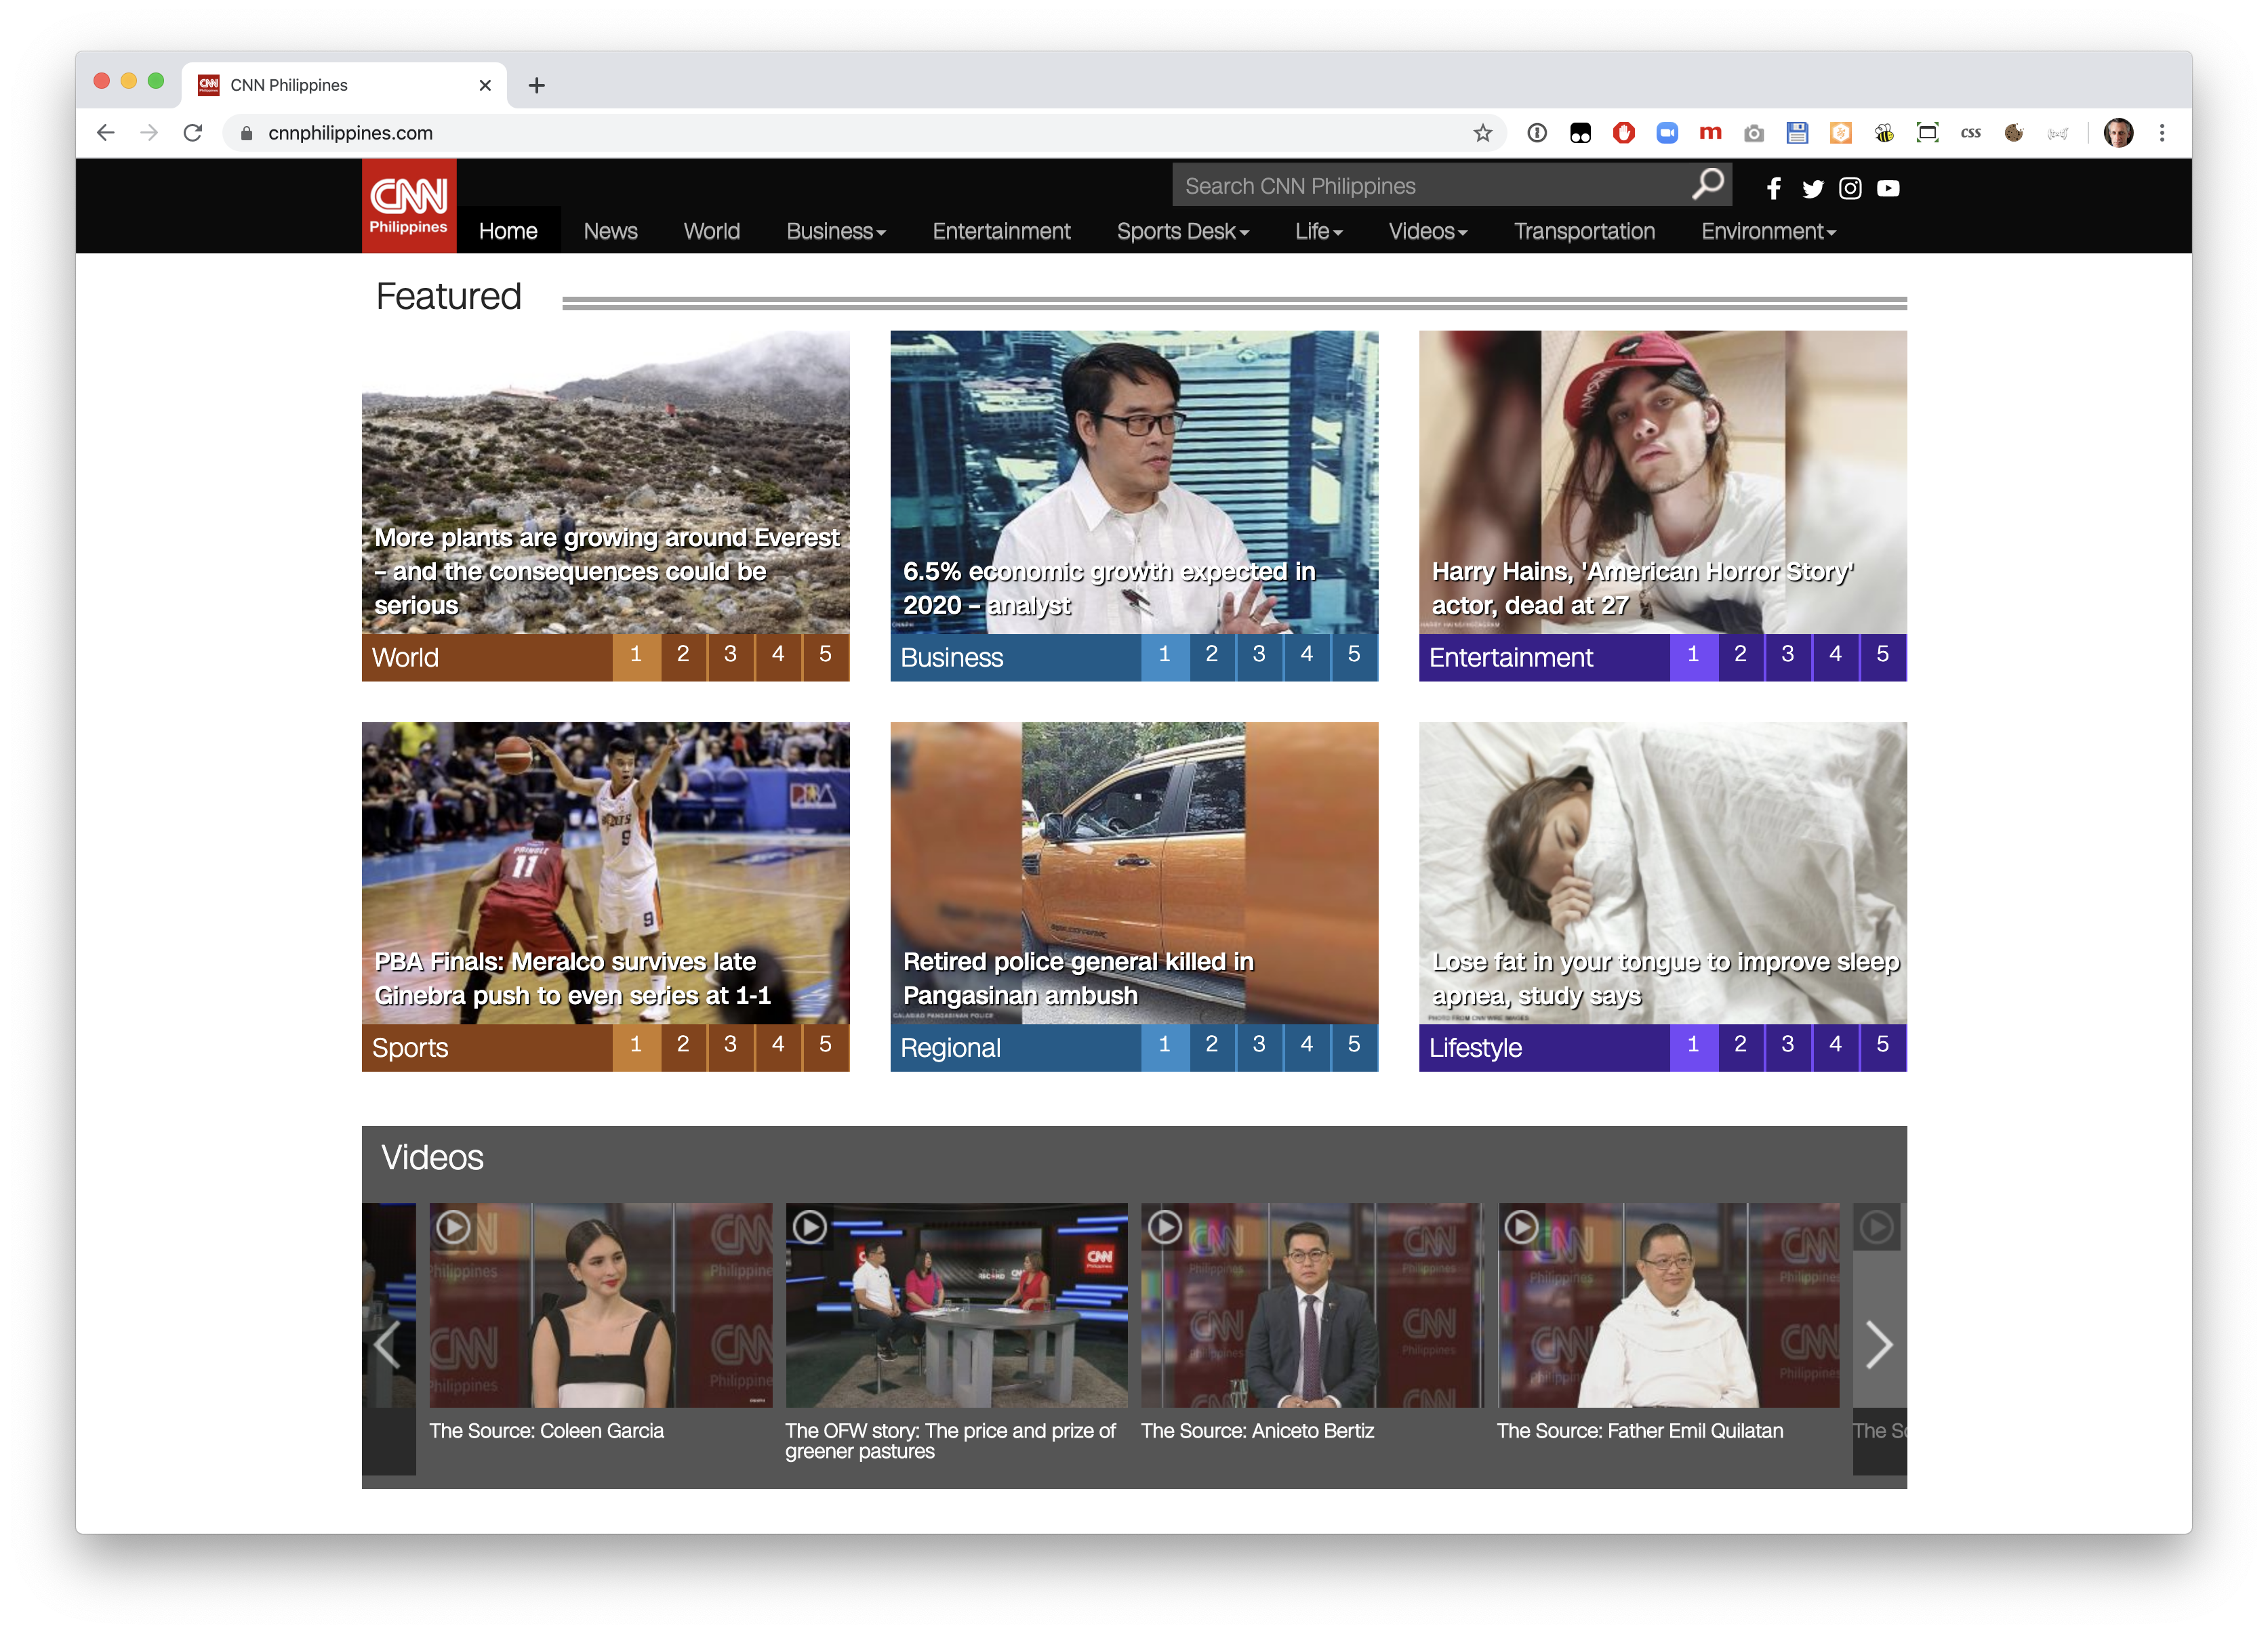Screen dimensions: 2268x1634
Task: Open the Instagram social icon
Action: 1850,188
